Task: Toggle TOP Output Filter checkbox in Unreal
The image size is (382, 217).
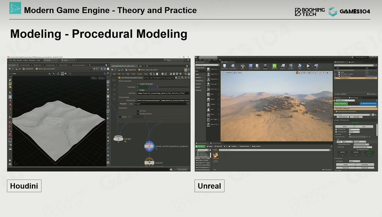Action: coord(336,132)
